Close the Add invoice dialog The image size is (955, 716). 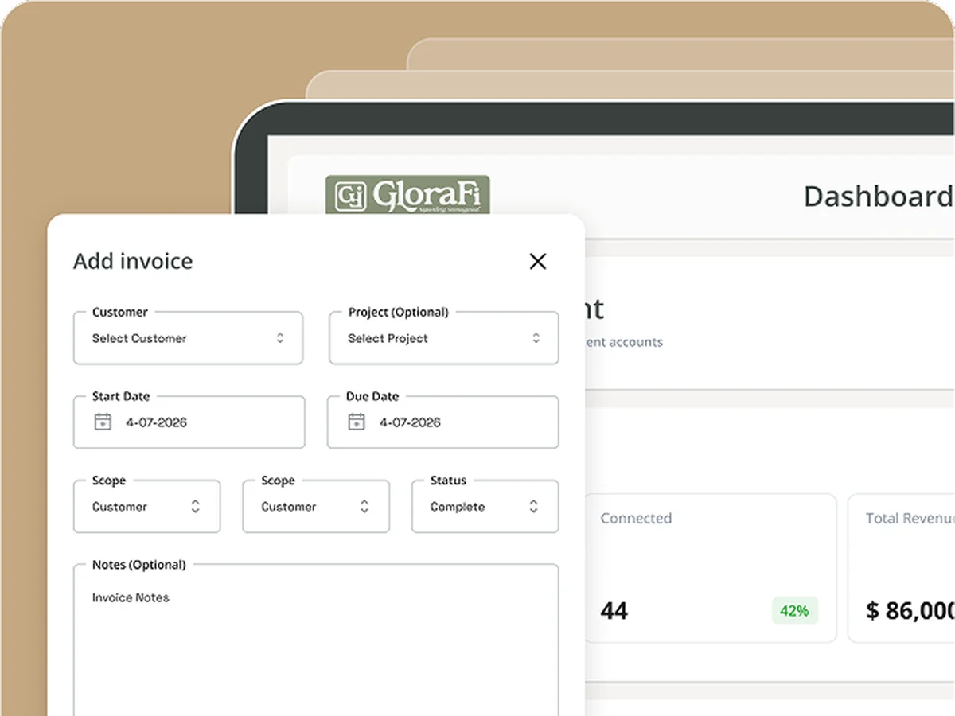click(538, 261)
